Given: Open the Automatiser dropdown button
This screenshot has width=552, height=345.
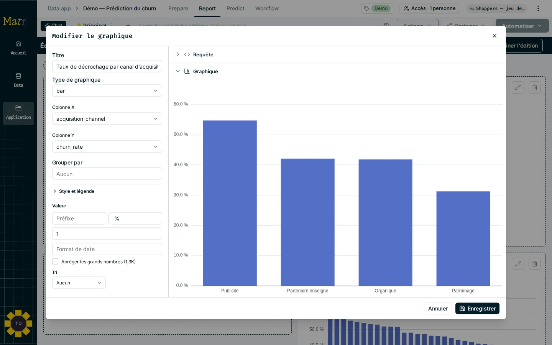Looking at the screenshot, I should 522,26.
